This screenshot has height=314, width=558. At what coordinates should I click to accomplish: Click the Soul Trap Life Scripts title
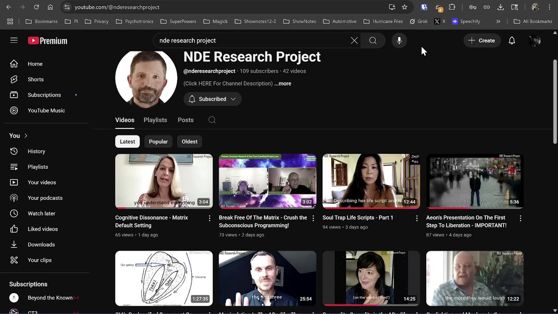(x=358, y=218)
